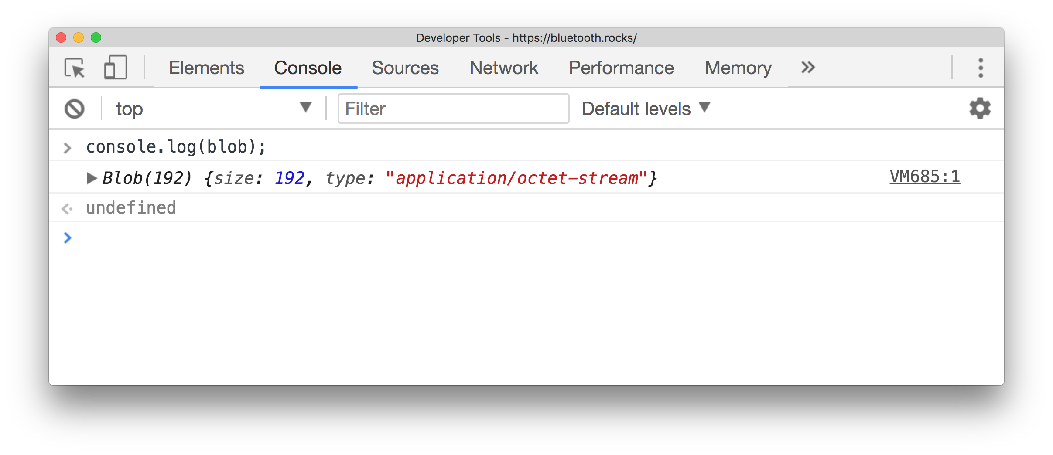Click the Filter input field
The height and width of the screenshot is (455, 1053).
point(453,109)
